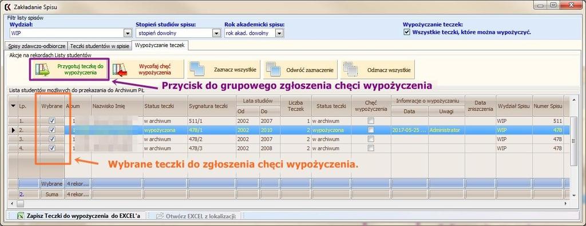
Task: Uncheck the Wybrane checkbox in row 1
Action: (52, 121)
